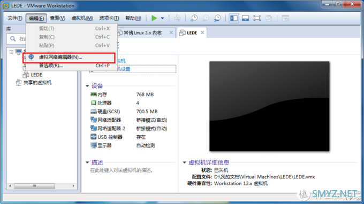The height and width of the screenshot is (204, 364).
Task: Click 桥接模式(自动) for 网络适配器 2
Action: [151, 129]
